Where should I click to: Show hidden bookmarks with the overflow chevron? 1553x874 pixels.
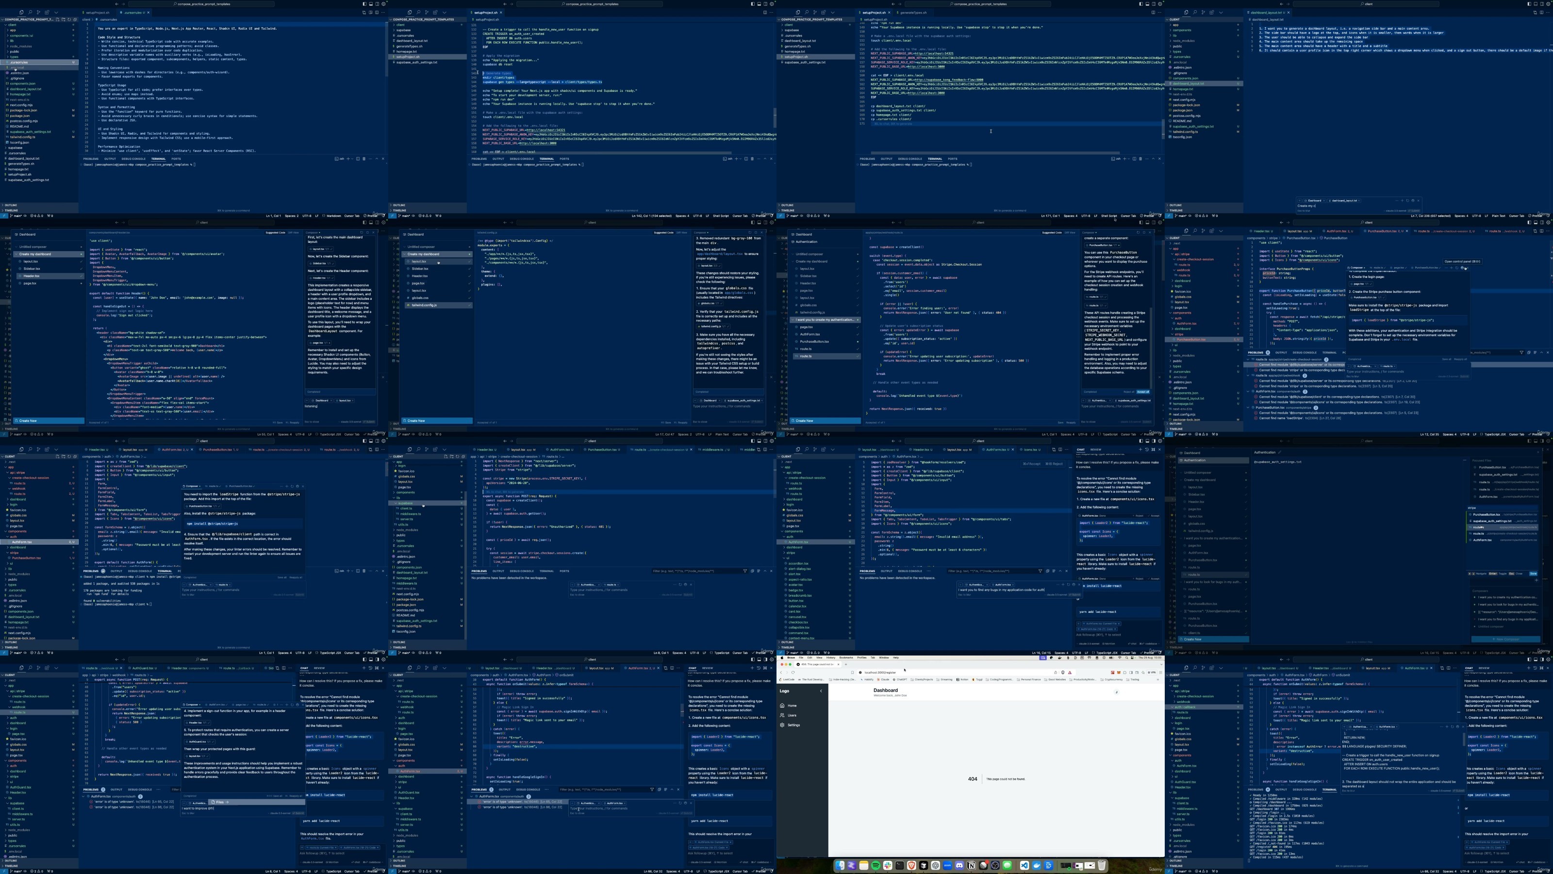tap(1158, 679)
